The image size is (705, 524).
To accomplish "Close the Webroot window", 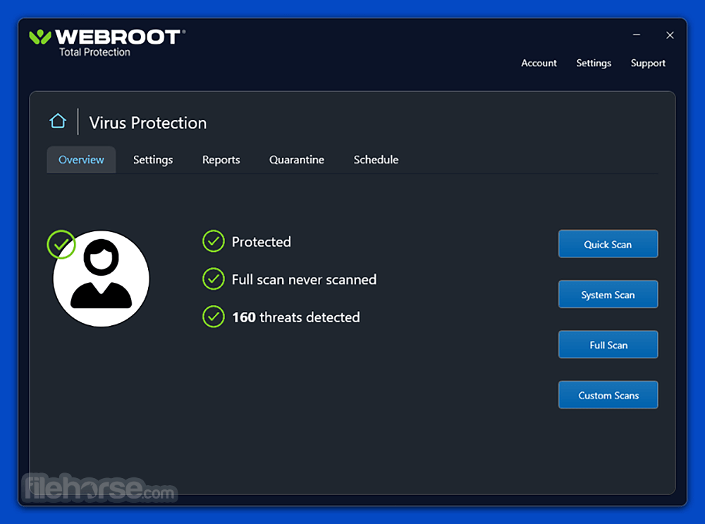I will coord(670,35).
